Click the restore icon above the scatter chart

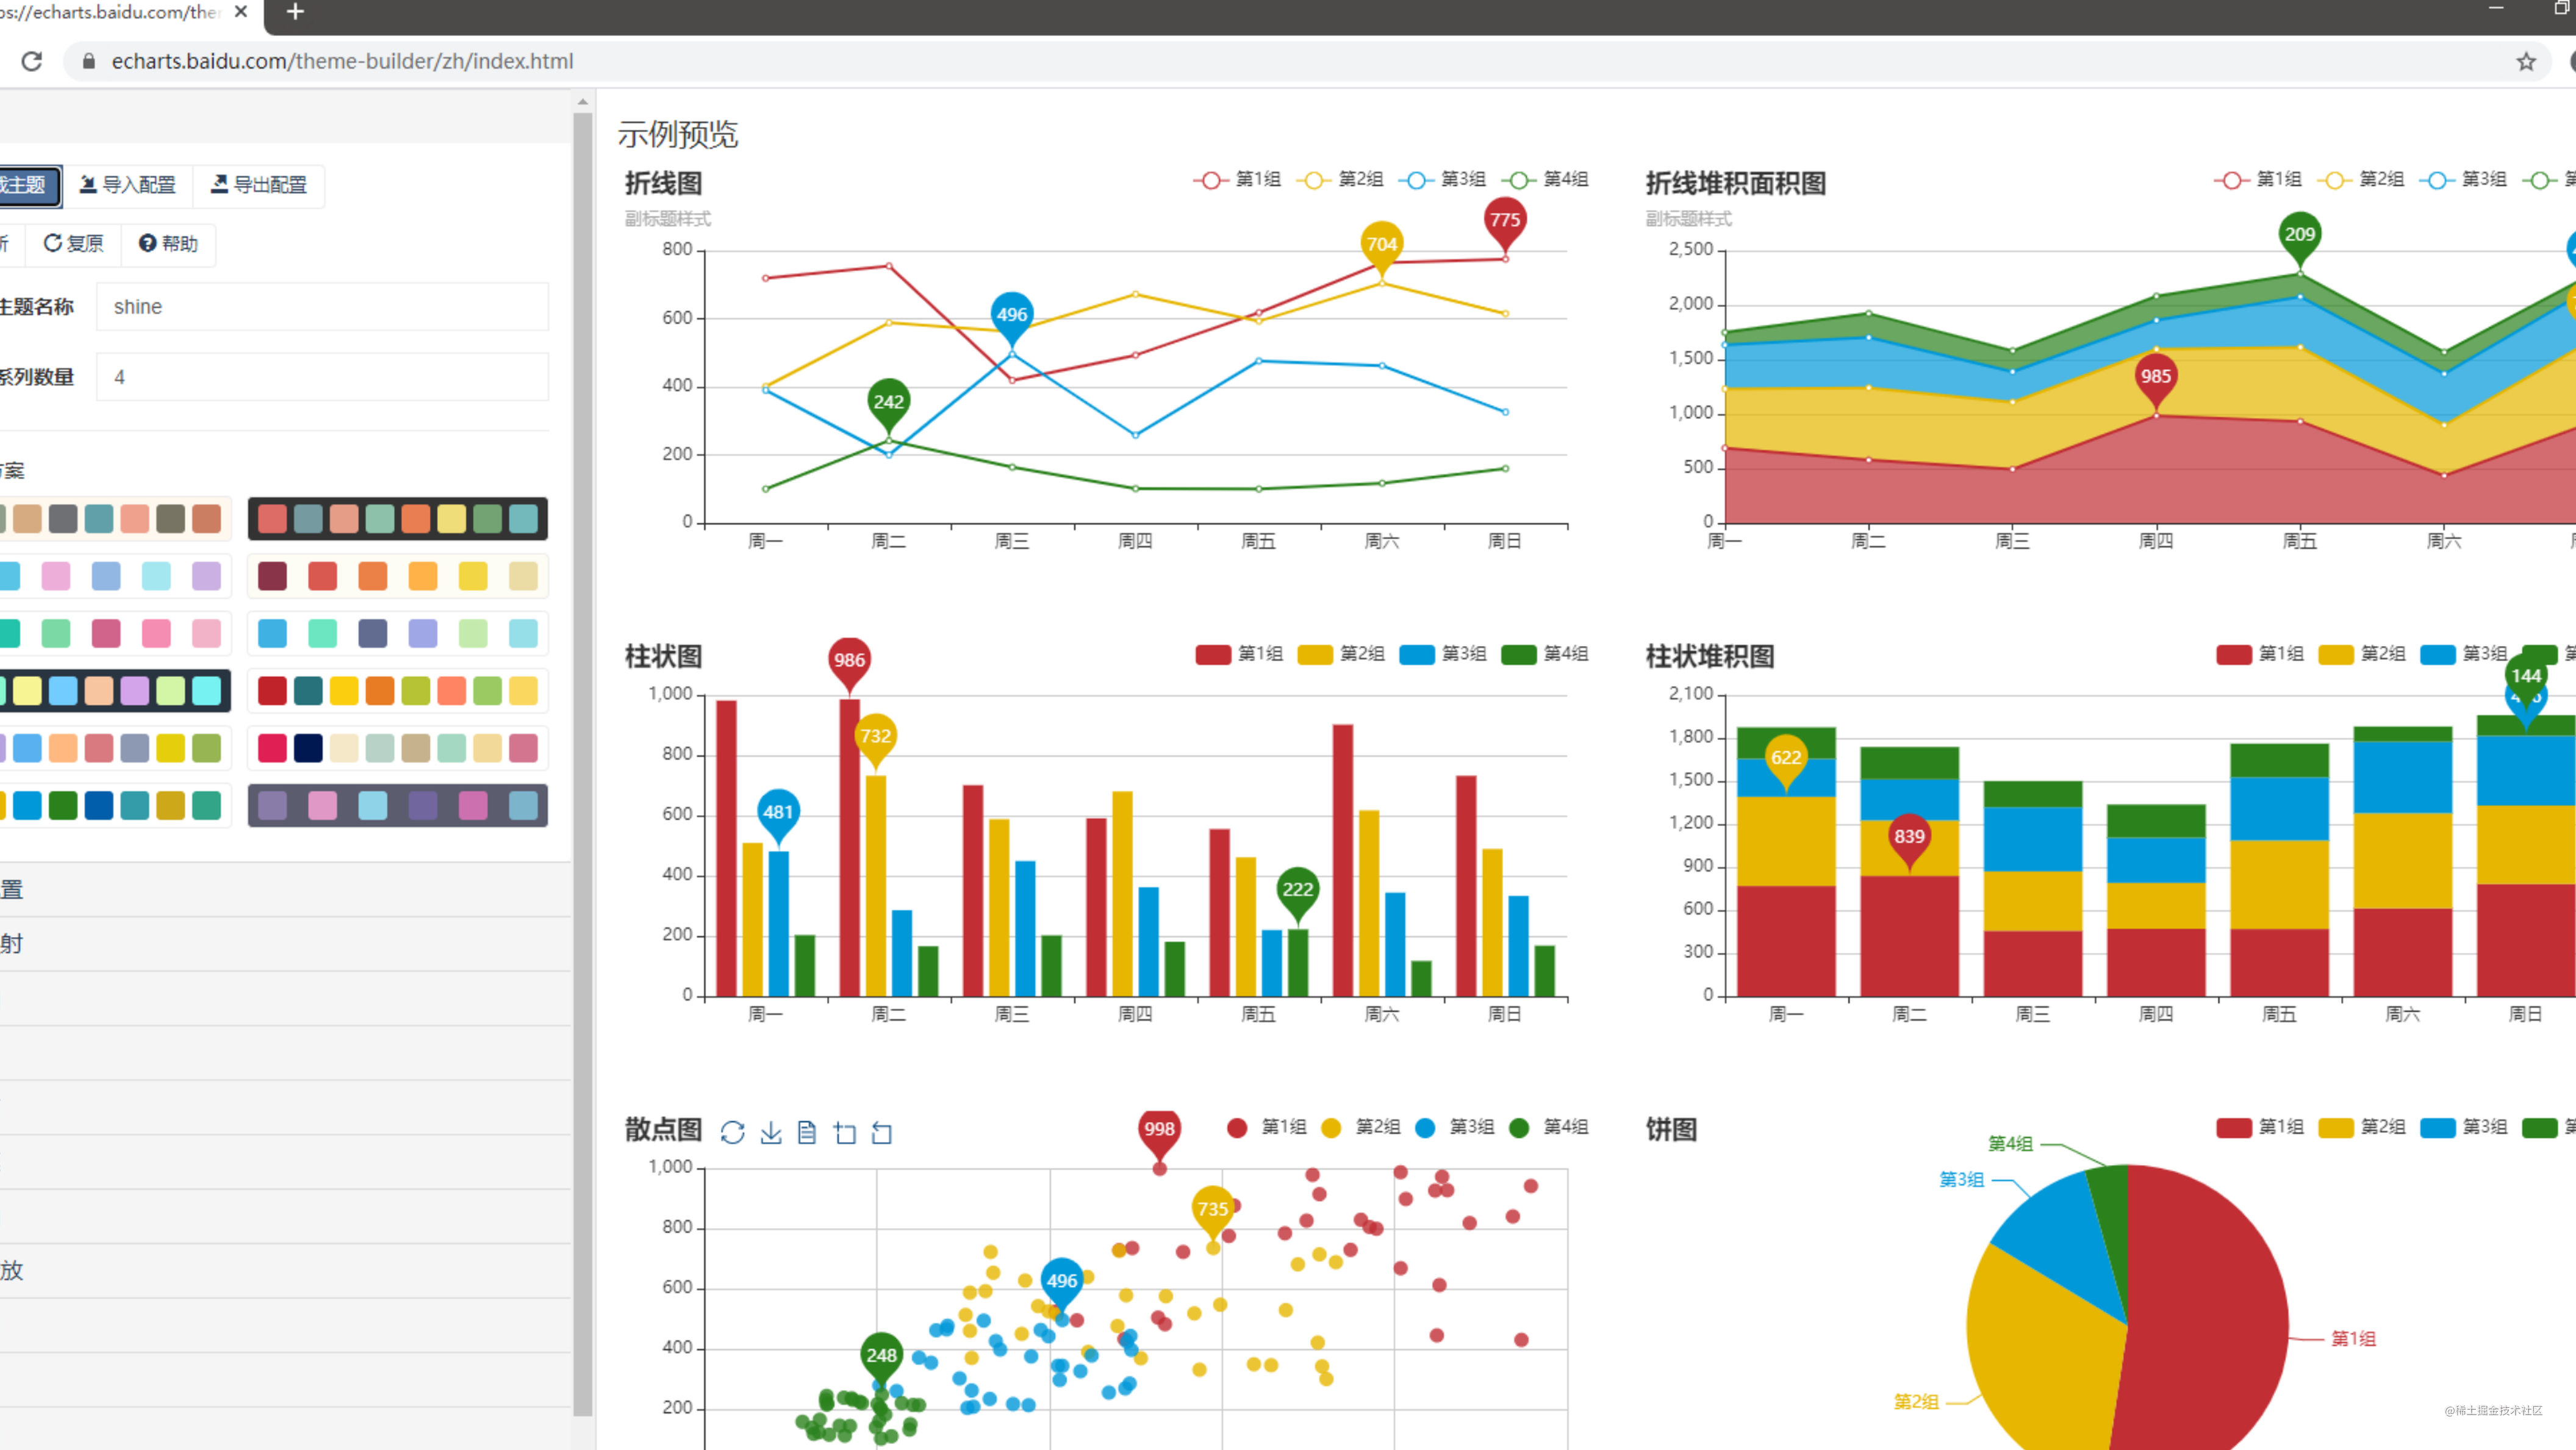point(733,1133)
